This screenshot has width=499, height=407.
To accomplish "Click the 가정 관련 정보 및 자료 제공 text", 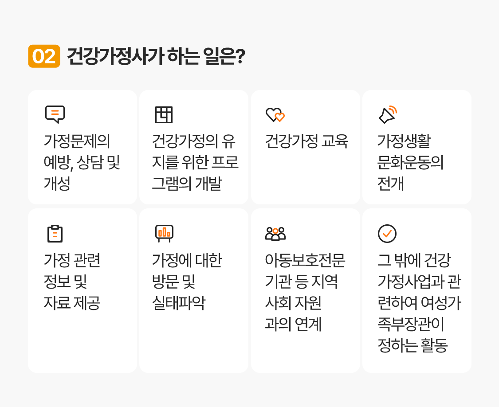I will pyautogui.click(x=72, y=281).
